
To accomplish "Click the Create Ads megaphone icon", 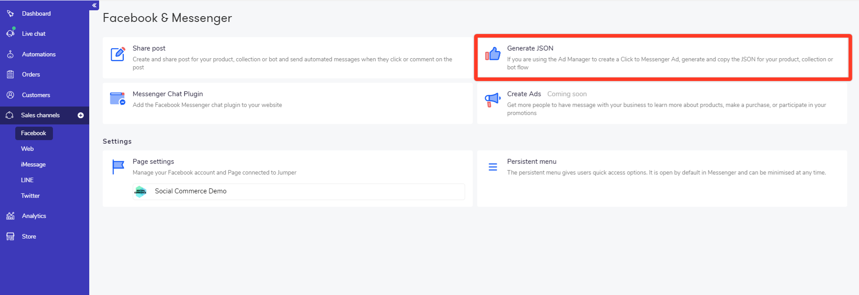I will coord(493,100).
